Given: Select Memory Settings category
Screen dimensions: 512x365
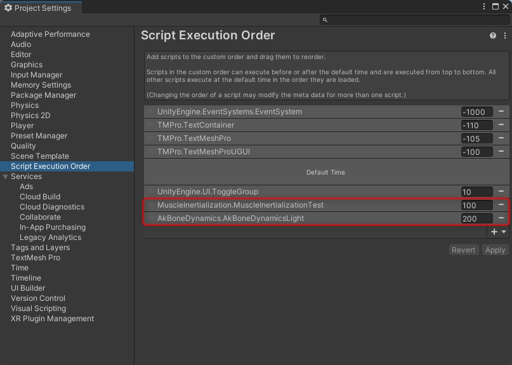Looking at the screenshot, I should point(41,85).
